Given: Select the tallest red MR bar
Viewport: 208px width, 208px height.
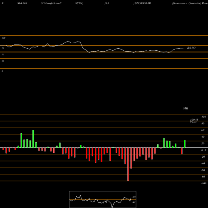Looking at the screenshot, I should [128, 164].
